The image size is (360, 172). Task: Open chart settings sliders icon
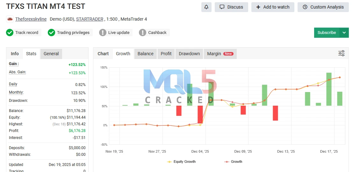point(342,53)
